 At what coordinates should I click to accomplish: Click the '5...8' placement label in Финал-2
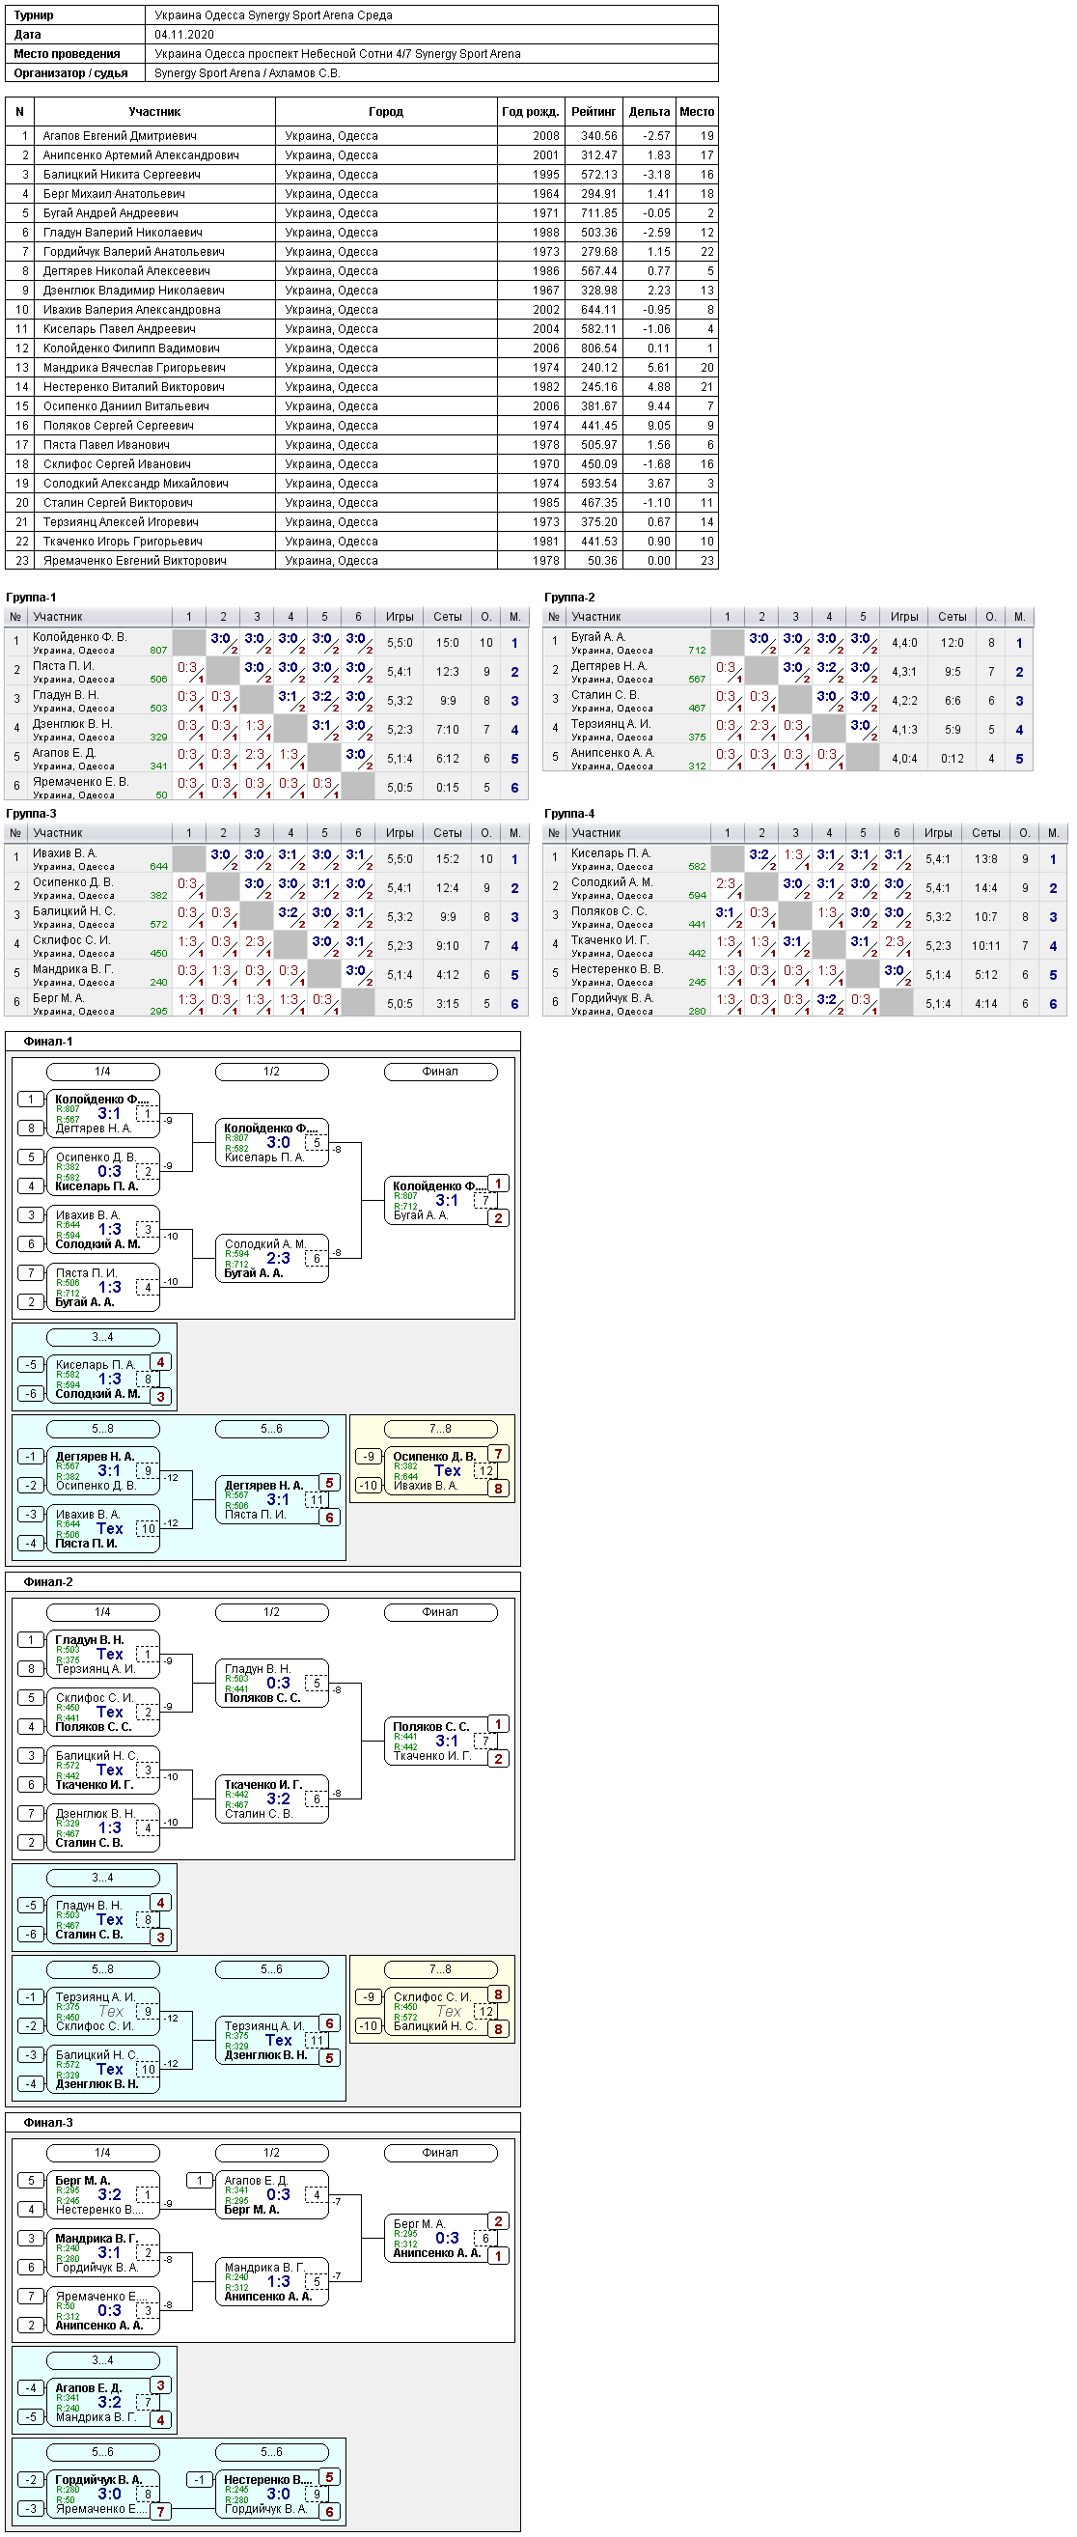(x=102, y=1969)
